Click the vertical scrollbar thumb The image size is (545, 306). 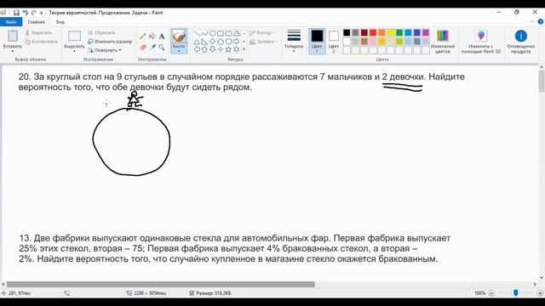[542, 82]
